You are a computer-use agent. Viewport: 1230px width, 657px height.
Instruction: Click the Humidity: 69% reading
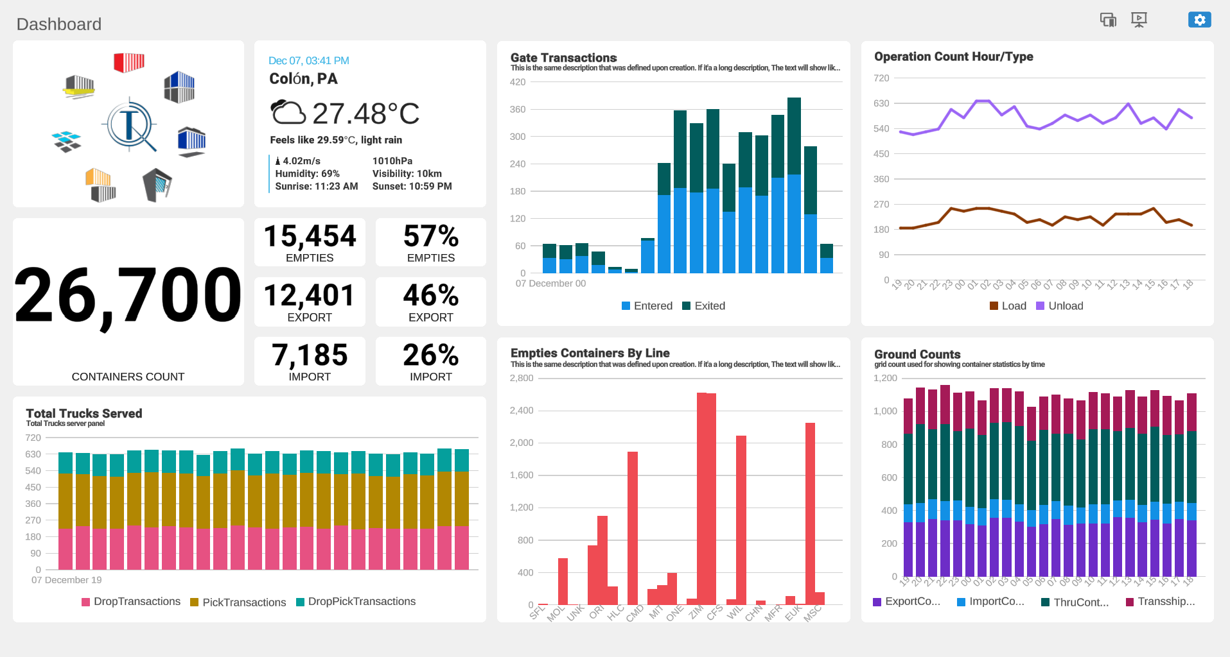coord(307,174)
